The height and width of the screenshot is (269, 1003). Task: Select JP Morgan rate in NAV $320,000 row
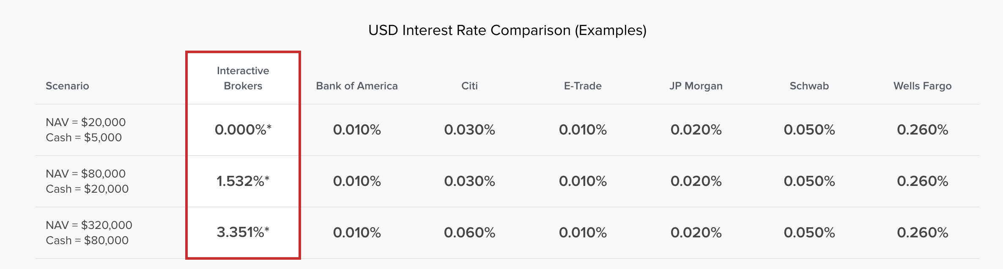tap(696, 233)
